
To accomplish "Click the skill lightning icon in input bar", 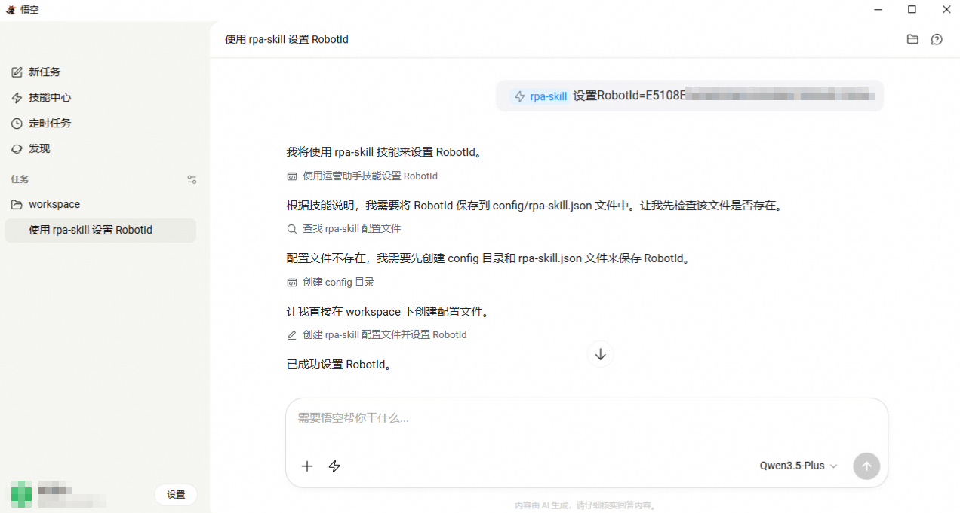I will click(x=334, y=466).
